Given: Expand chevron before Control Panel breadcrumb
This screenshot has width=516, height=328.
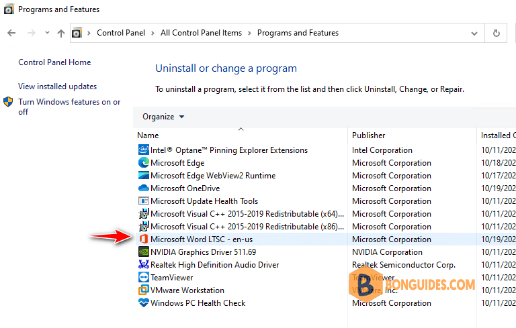Looking at the screenshot, I should (x=89, y=33).
